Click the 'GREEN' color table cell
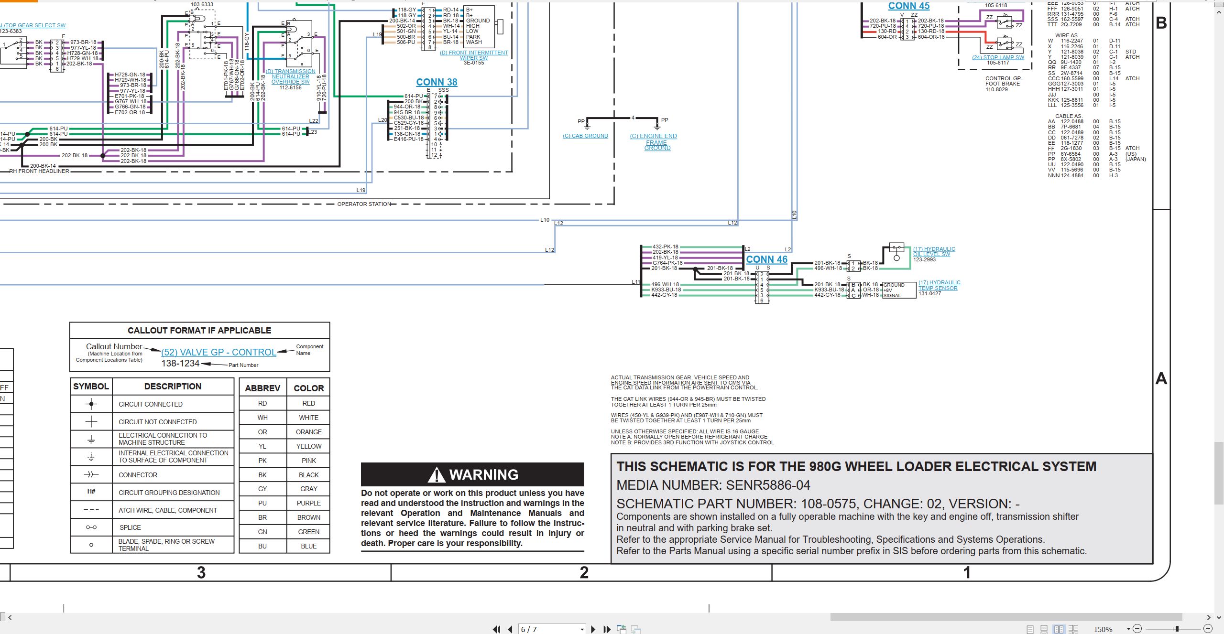 [x=309, y=532]
